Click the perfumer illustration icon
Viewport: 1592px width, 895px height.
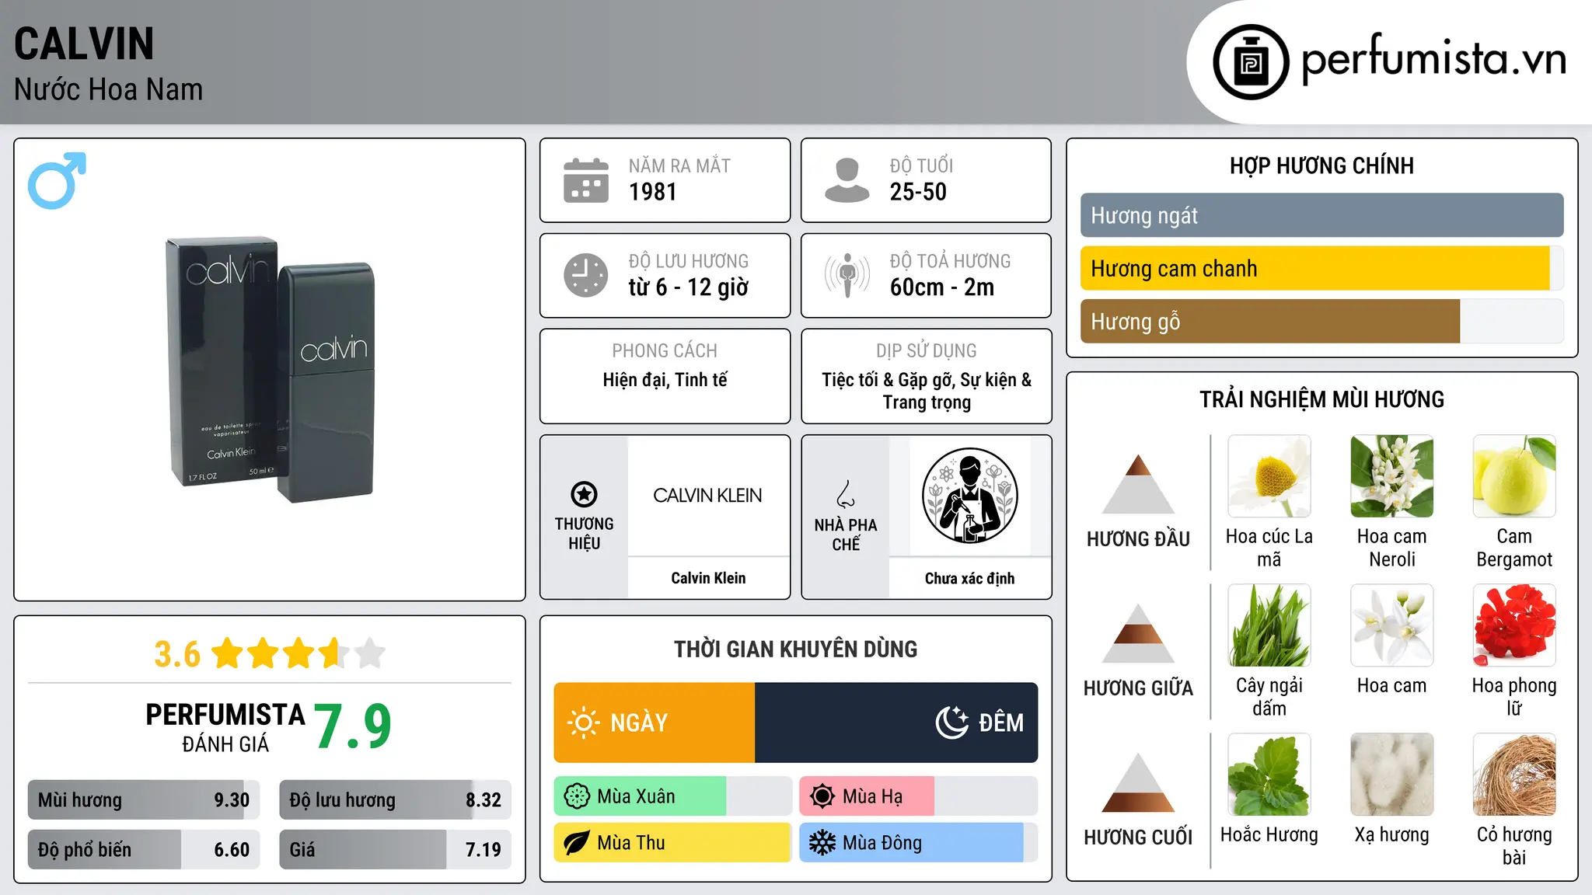969,496
